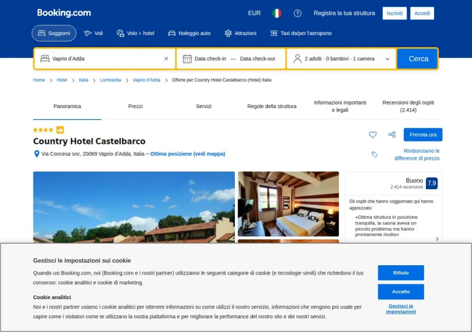Expand the guests and rooms dropdown
472x332 pixels.
pos(387,59)
